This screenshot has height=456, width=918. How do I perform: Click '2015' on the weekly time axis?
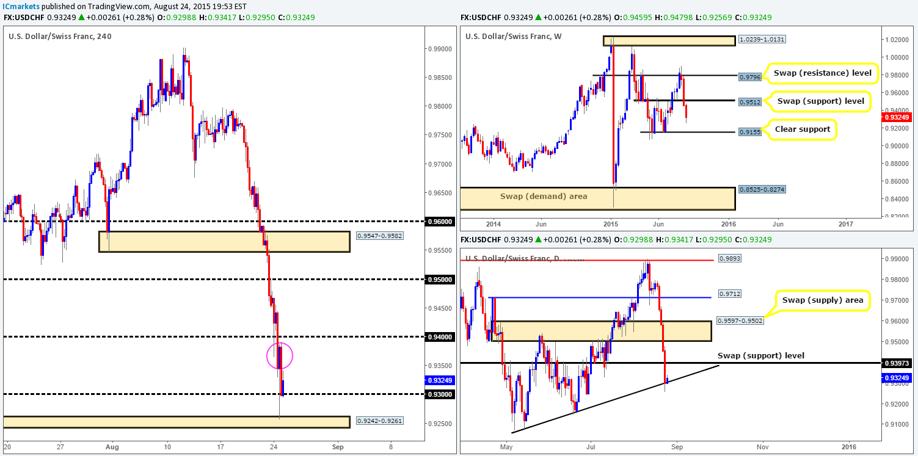click(611, 224)
